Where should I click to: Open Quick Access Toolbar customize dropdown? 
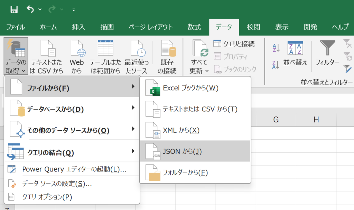[x=74, y=10]
